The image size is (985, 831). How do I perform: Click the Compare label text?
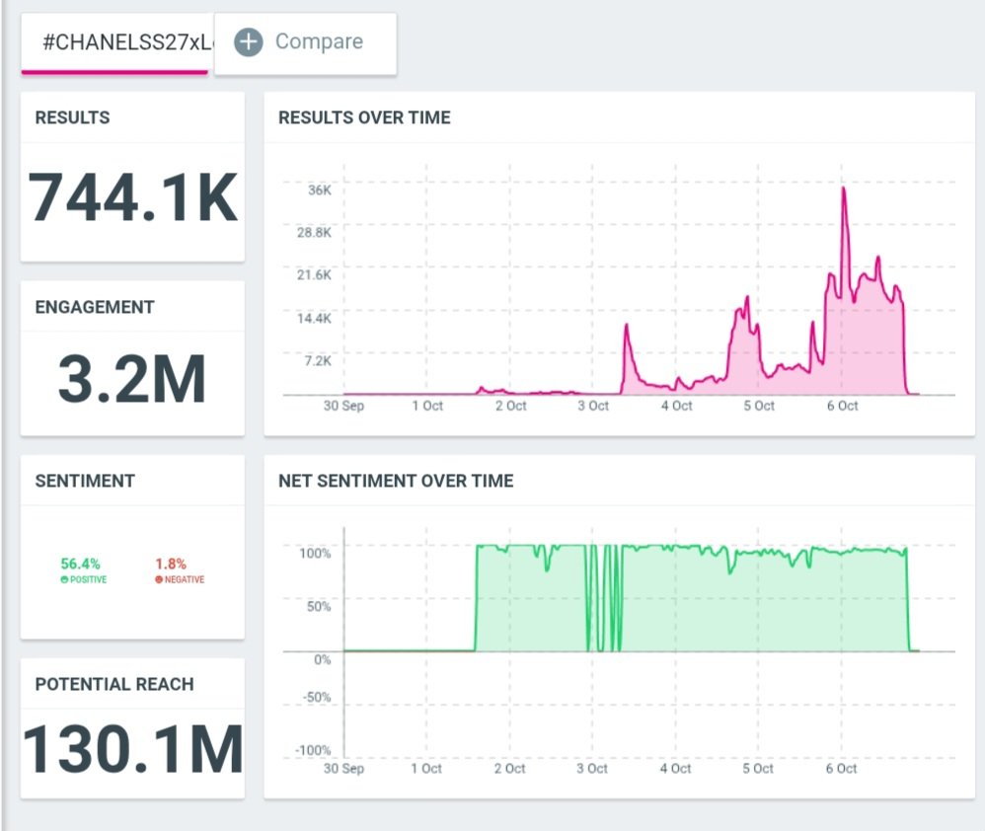(x=319, y=41)
